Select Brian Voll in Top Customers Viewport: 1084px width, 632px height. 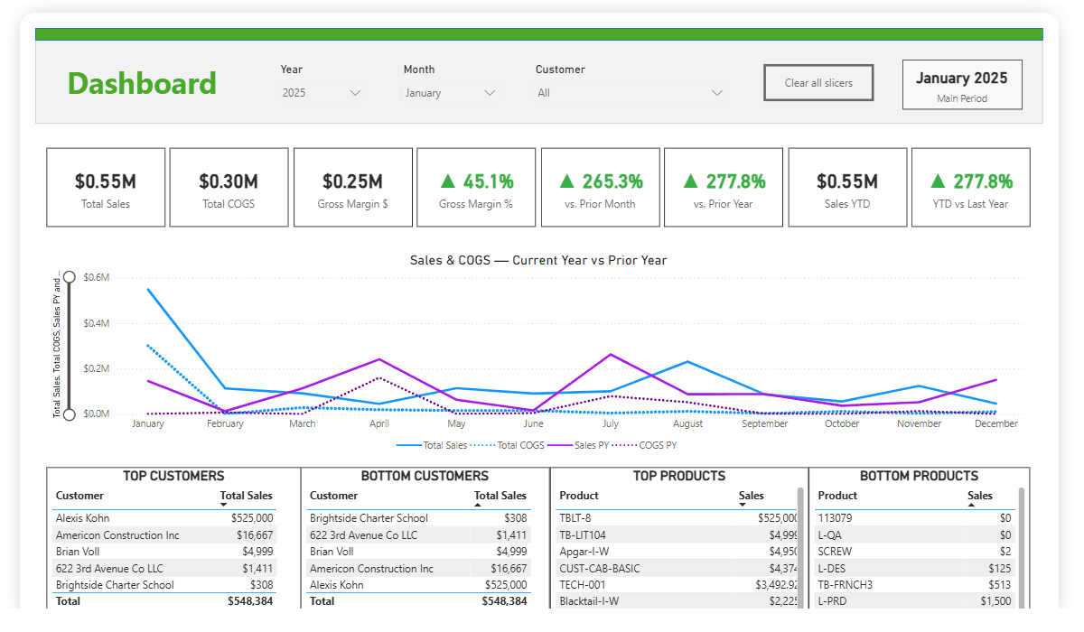(x=164, y=552)
